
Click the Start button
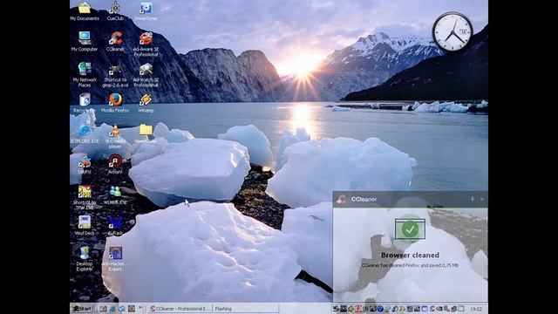[x=83, y=309]
